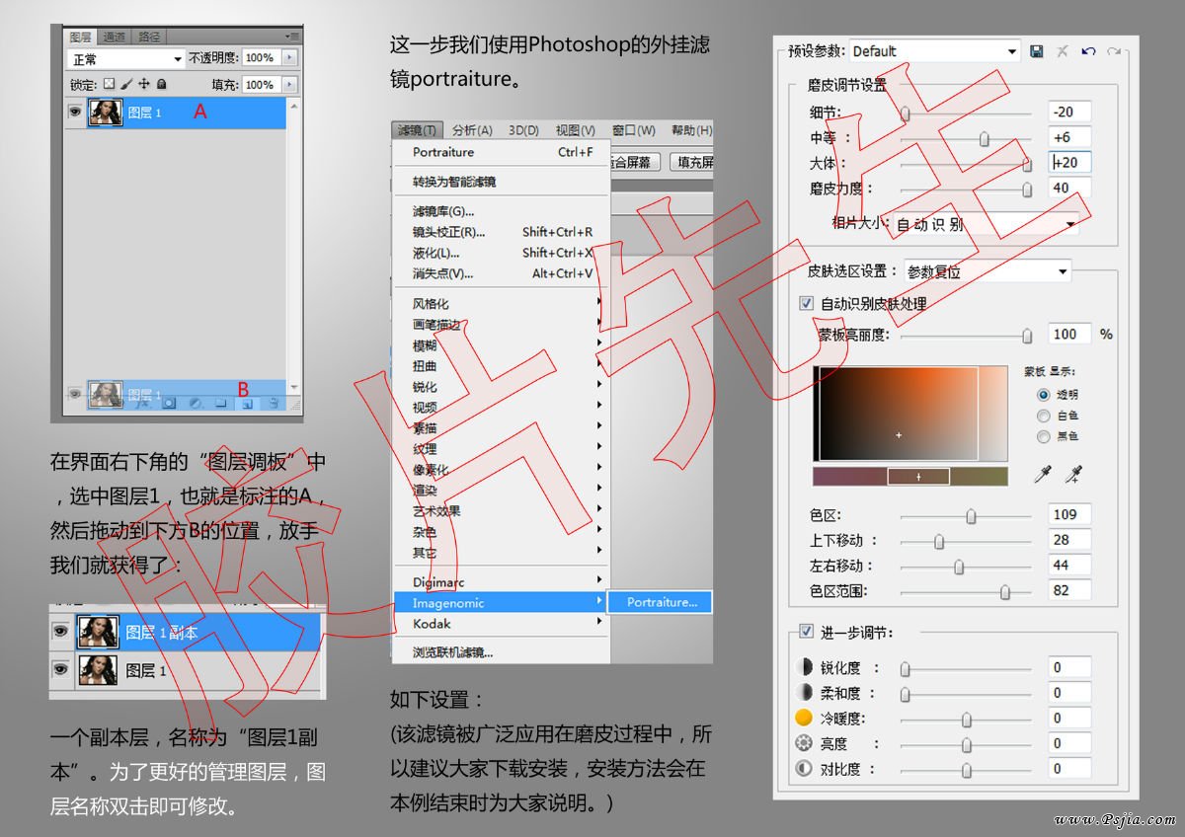Open the 填充 slider arrow

pos(289,85)
